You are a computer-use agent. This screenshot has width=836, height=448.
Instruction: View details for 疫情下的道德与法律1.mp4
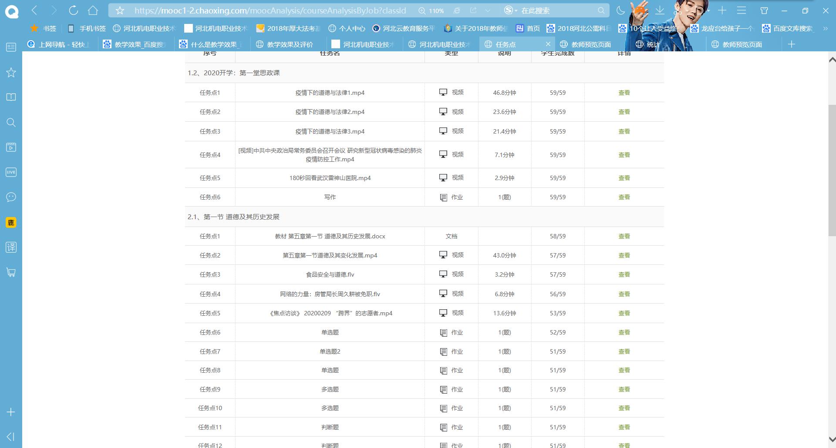coord(624,93)
